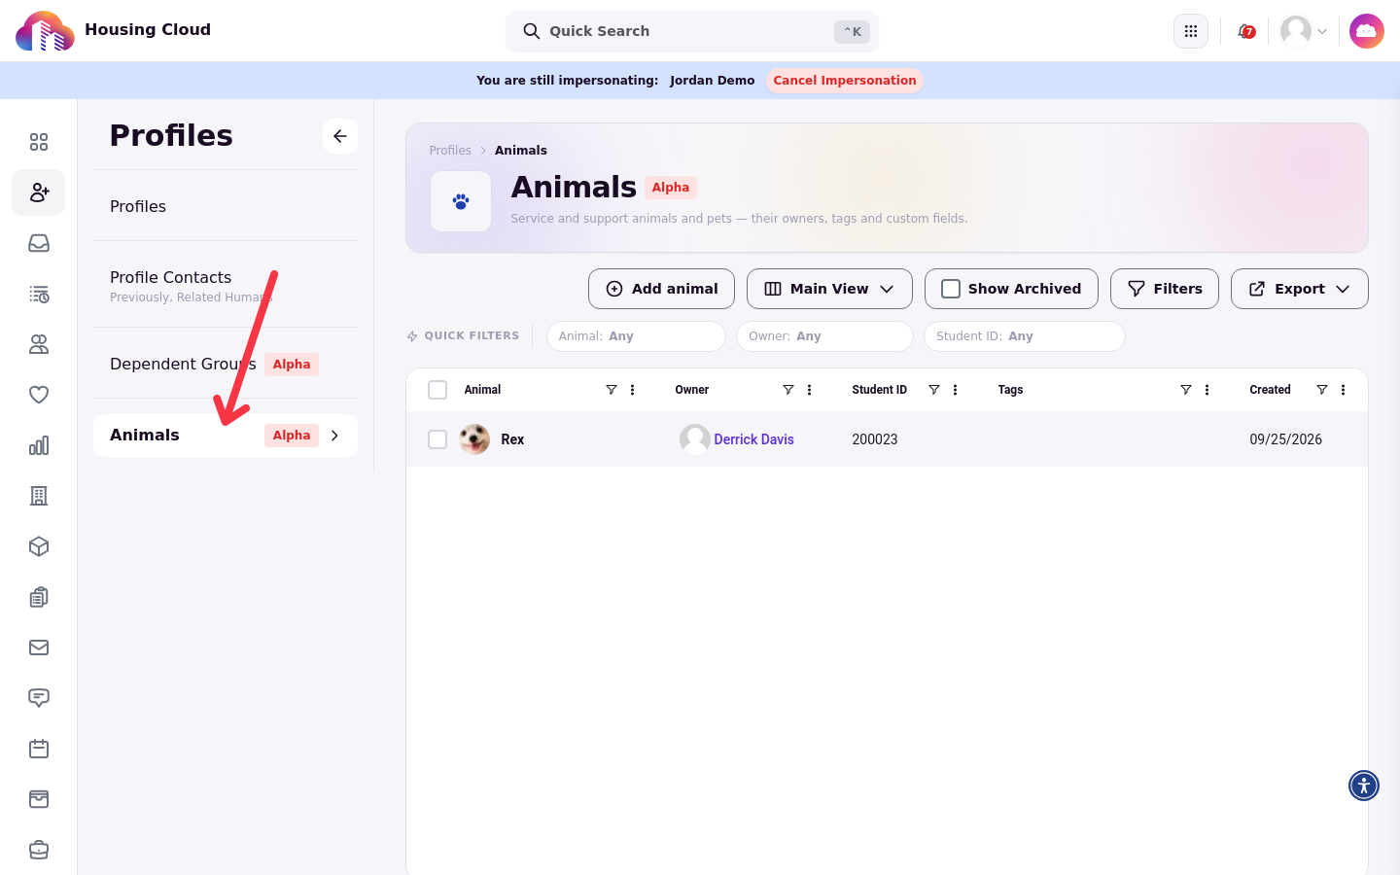Open the dashboard grid icon in sidebar
The height and width of the screenshot is (875, 1400).
[39, 142]
